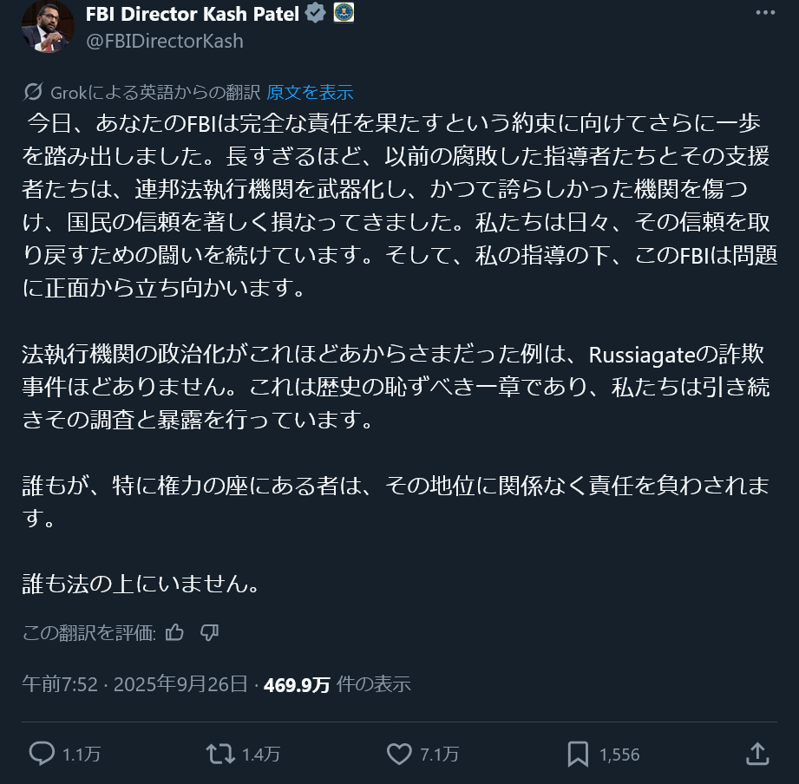Click the repost arrows icon

pos(220,754)
